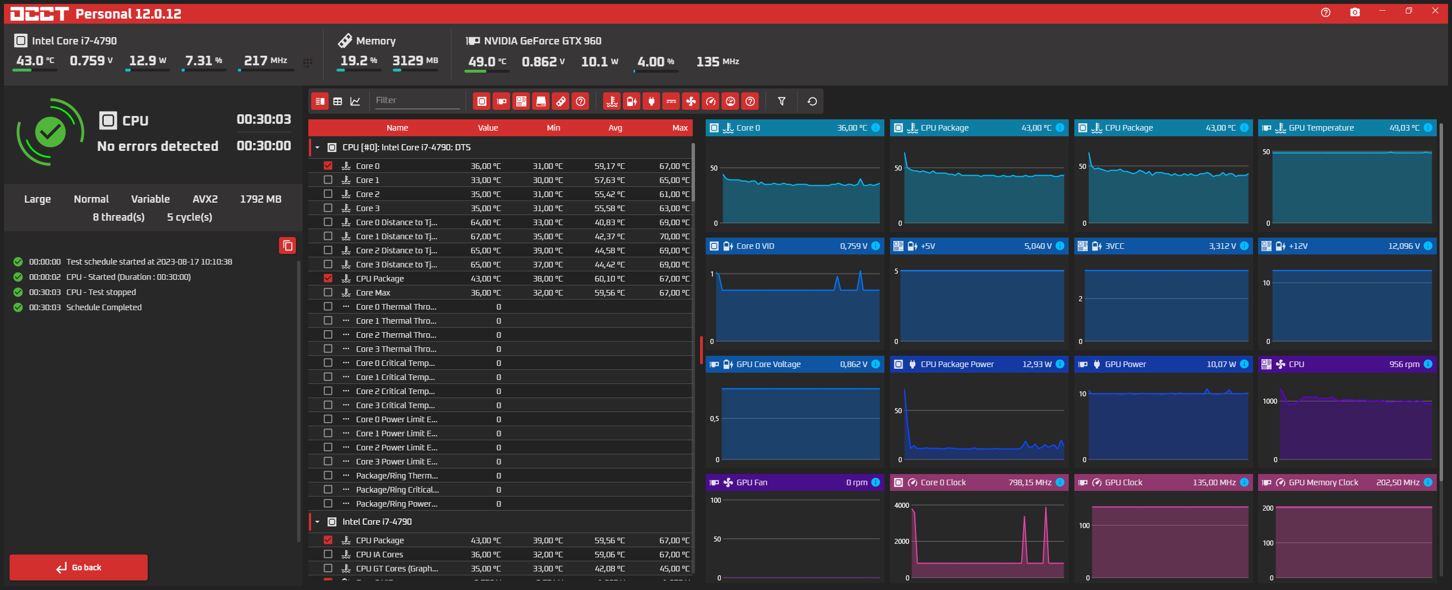The image size is (1452, 590).
Task: Toggle the memory RAM filter icon
Action: (x=560, y=101)
